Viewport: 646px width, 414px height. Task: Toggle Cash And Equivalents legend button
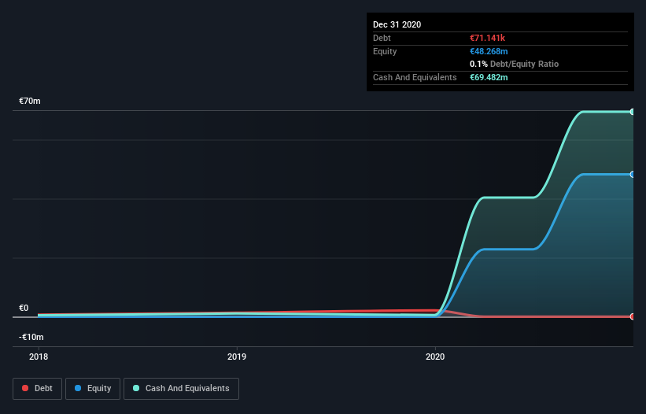(x=181, y=389)
